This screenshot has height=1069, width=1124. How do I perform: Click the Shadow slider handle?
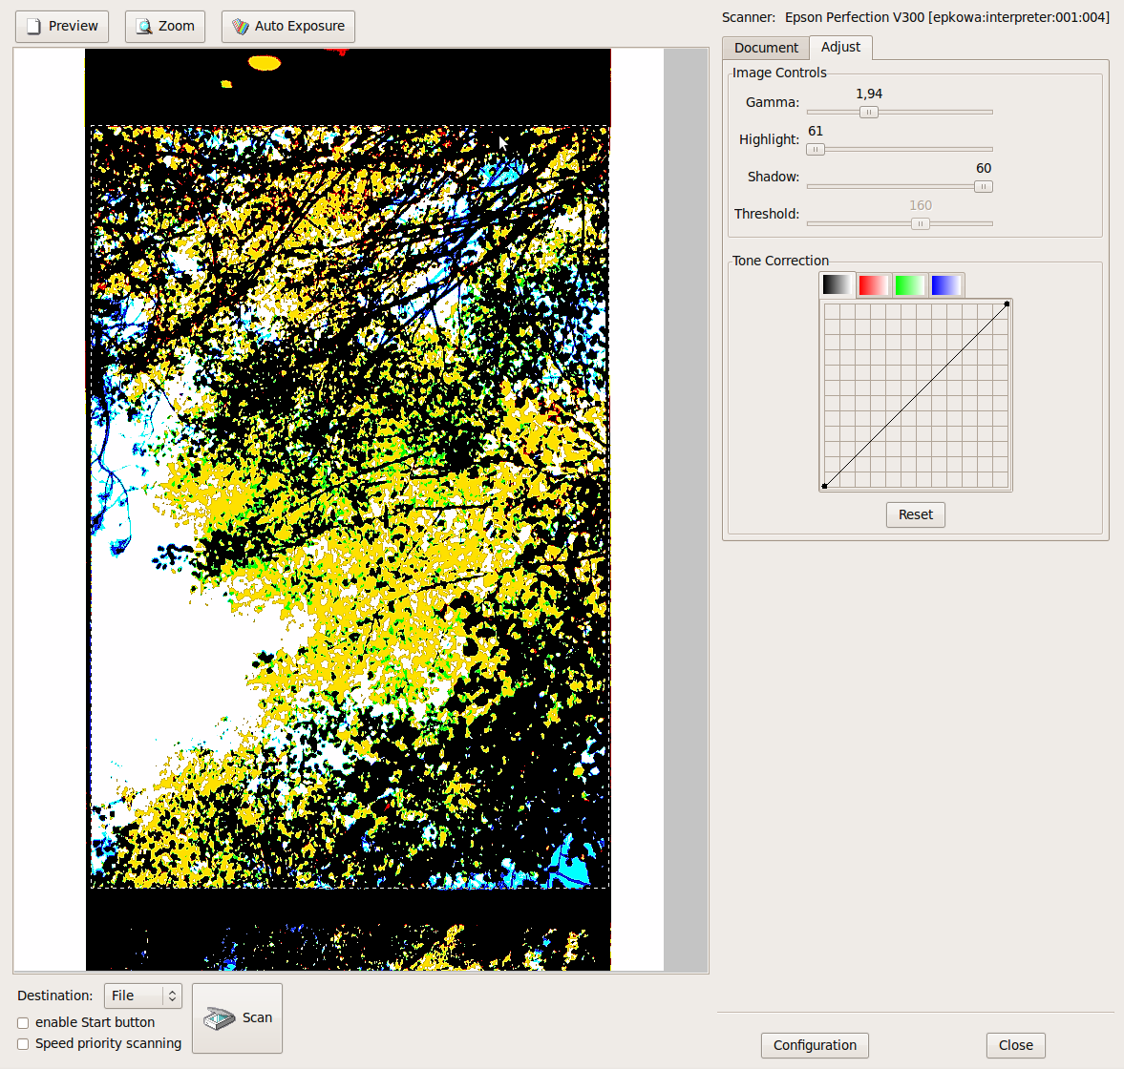tap(984, 187)
